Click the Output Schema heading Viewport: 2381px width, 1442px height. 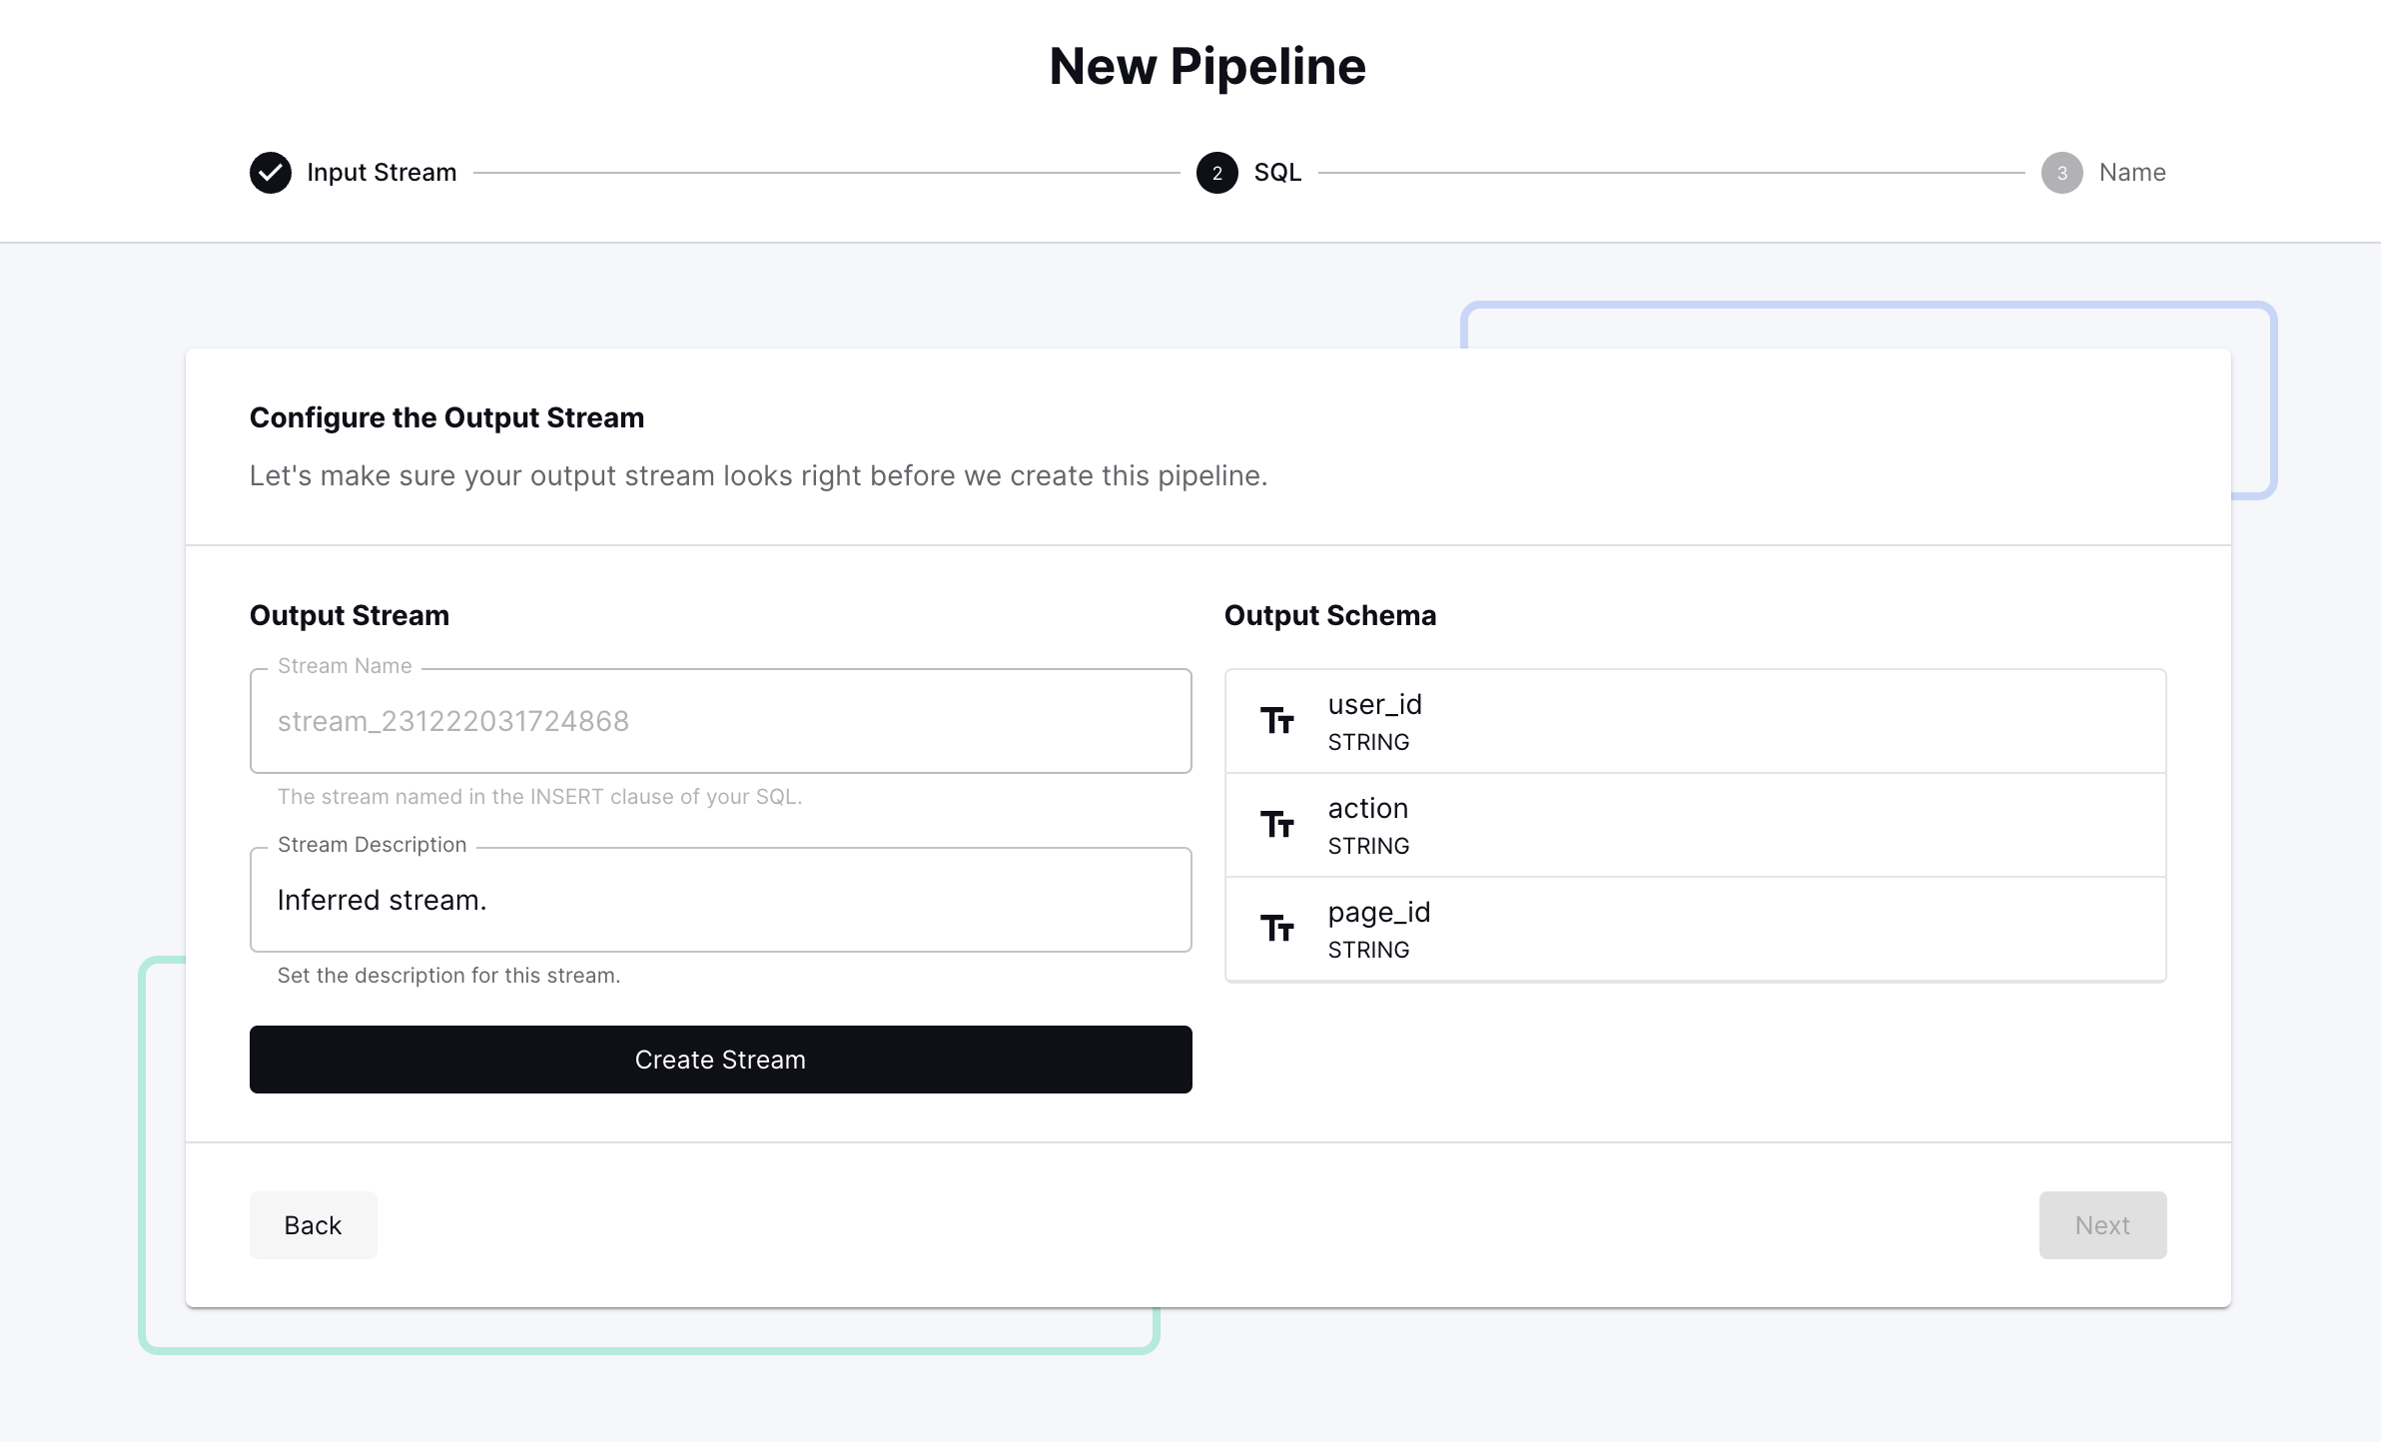(1329, 615)
